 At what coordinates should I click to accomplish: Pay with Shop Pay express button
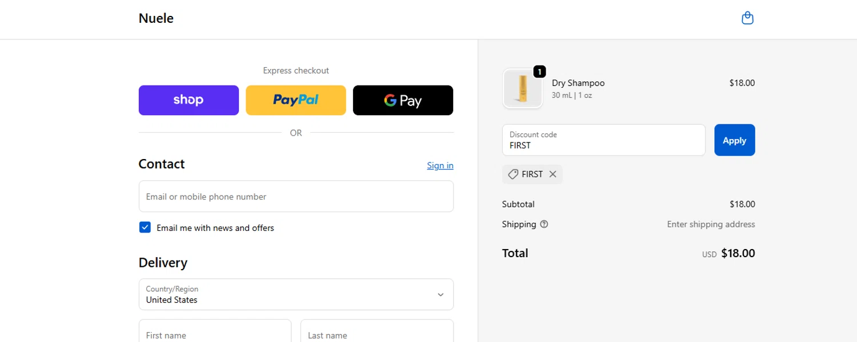[x=189, y=100]
